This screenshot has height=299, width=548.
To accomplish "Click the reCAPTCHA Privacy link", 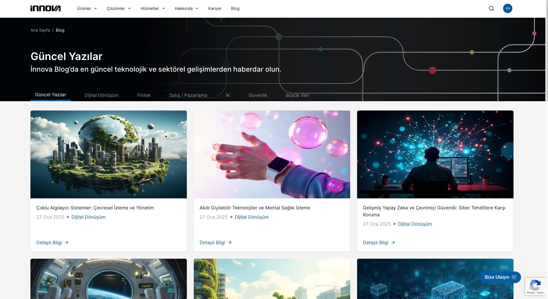I will [x=531, y=293].
